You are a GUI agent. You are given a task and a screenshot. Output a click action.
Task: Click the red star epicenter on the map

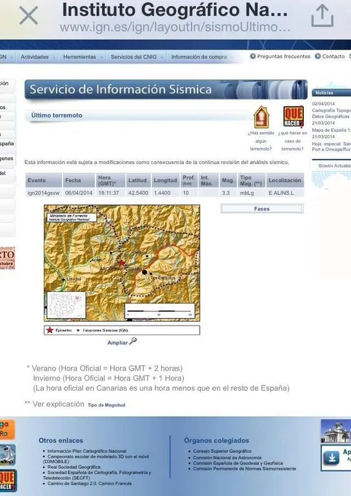click(121, 263)
